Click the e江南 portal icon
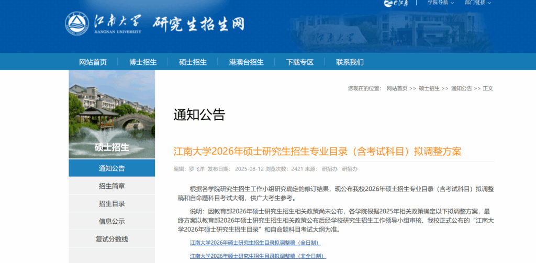 pos(396,3)
